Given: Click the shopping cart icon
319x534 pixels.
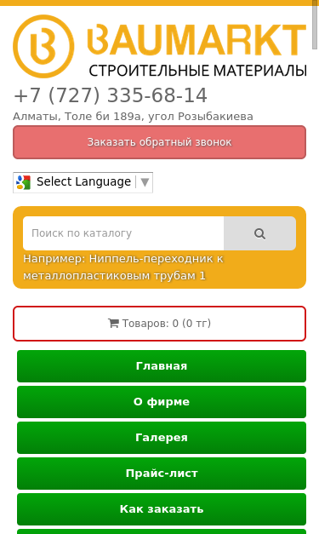Looking at the screenshot, I should (113, 323).
